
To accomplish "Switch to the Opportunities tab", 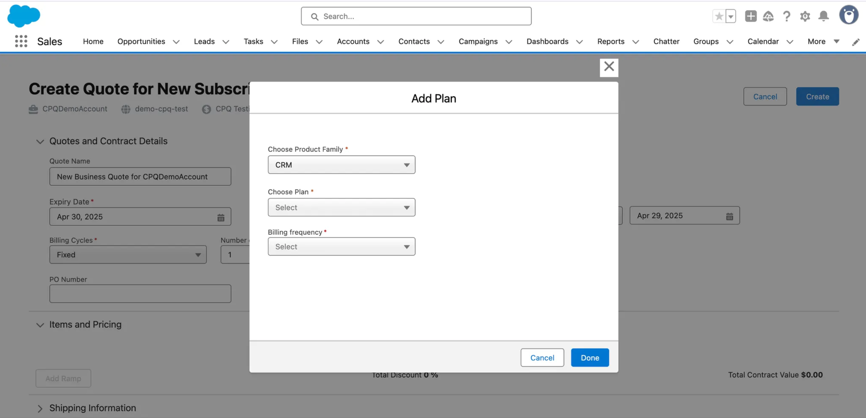I will [x=141, y=41].
